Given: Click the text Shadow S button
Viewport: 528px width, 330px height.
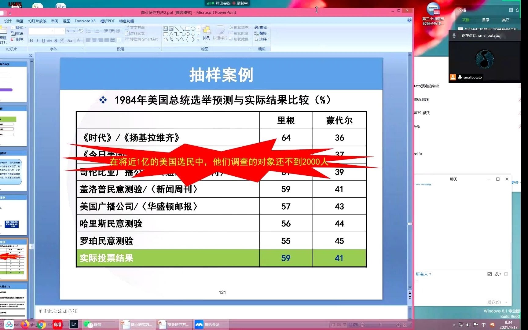Looking at the screenshot, I should pos(56,40).
